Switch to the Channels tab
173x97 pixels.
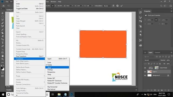coord(157,53)
